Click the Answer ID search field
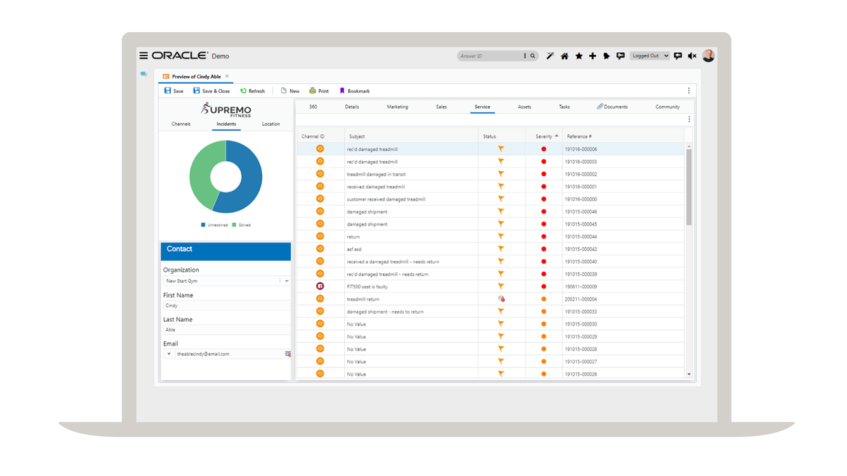The width and height of the screenshot is (847, 476). 490,56
